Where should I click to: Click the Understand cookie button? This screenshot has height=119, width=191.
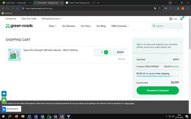(x=12, y=109)
